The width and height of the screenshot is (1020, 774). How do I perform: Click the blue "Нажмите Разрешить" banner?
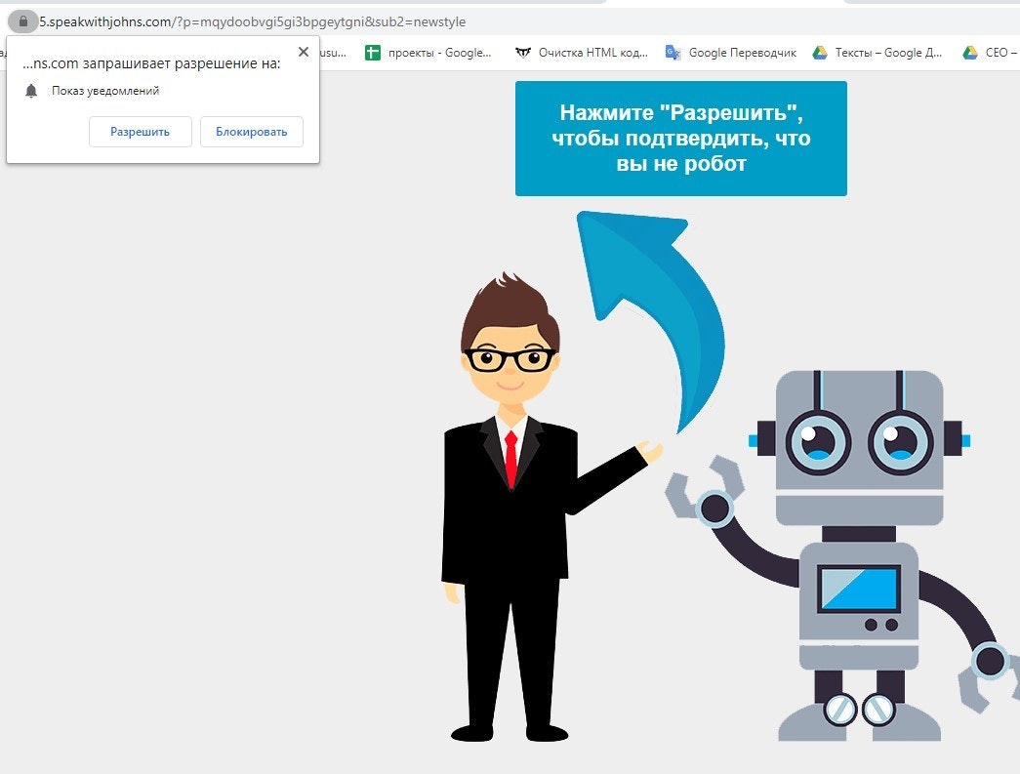pos(680,139)
